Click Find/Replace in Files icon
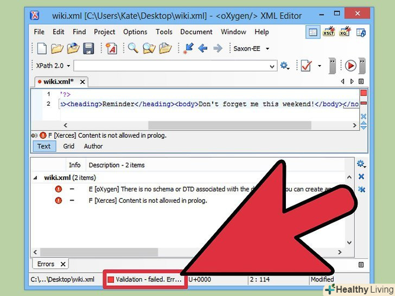This screenshot has height=296, width=395. (x=149, y=48)
